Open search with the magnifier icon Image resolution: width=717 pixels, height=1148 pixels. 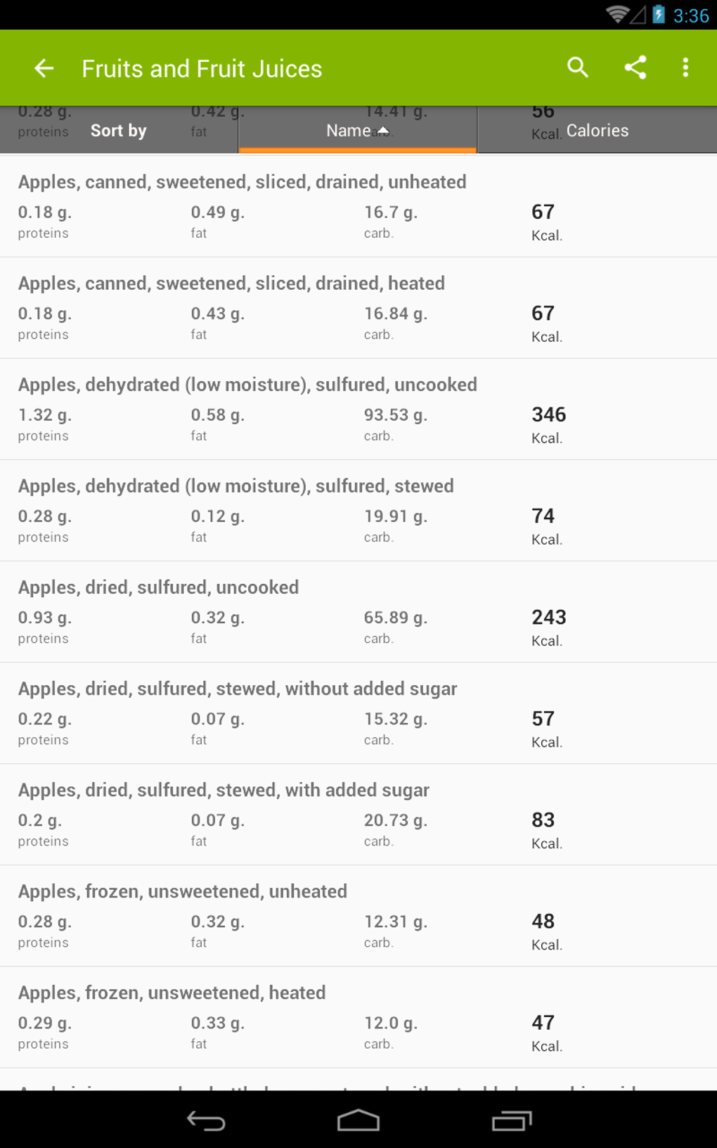(x=577, y=68)
